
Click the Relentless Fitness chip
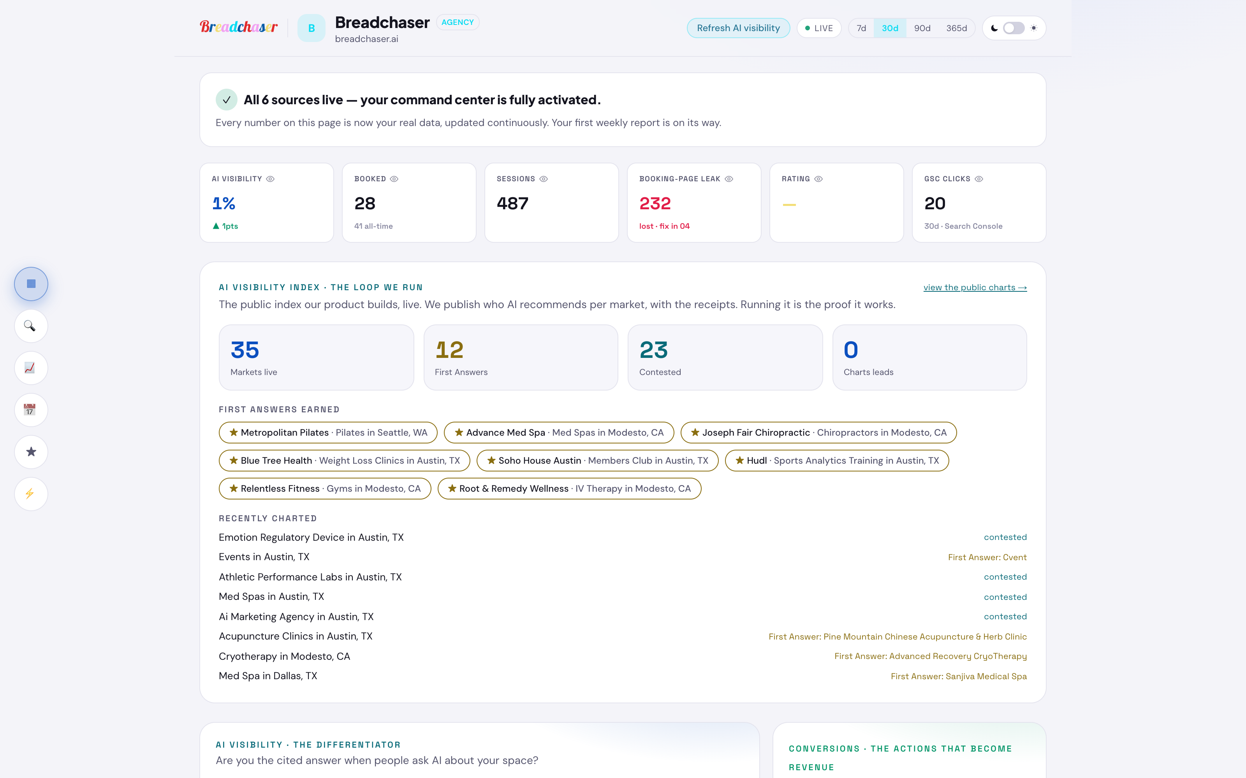[x=325, y=489]
